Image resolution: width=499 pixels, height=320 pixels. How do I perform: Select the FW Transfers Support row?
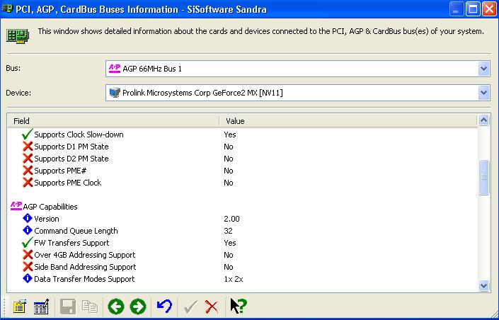point(242,243)
